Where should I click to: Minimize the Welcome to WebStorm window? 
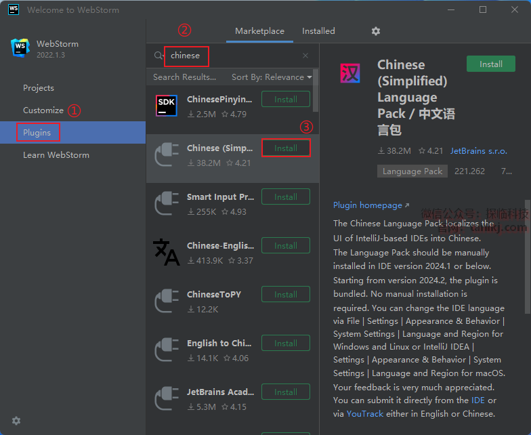451,9
